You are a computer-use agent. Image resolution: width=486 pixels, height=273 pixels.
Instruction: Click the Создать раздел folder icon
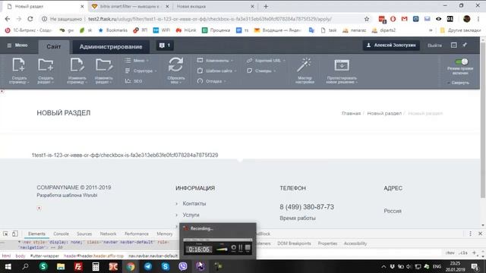[46, 65]
